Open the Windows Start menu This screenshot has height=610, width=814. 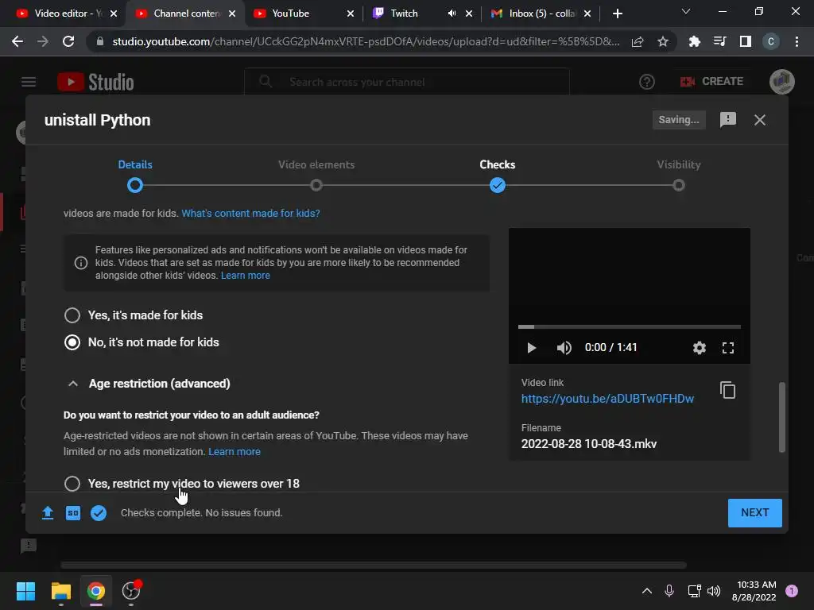25,591
